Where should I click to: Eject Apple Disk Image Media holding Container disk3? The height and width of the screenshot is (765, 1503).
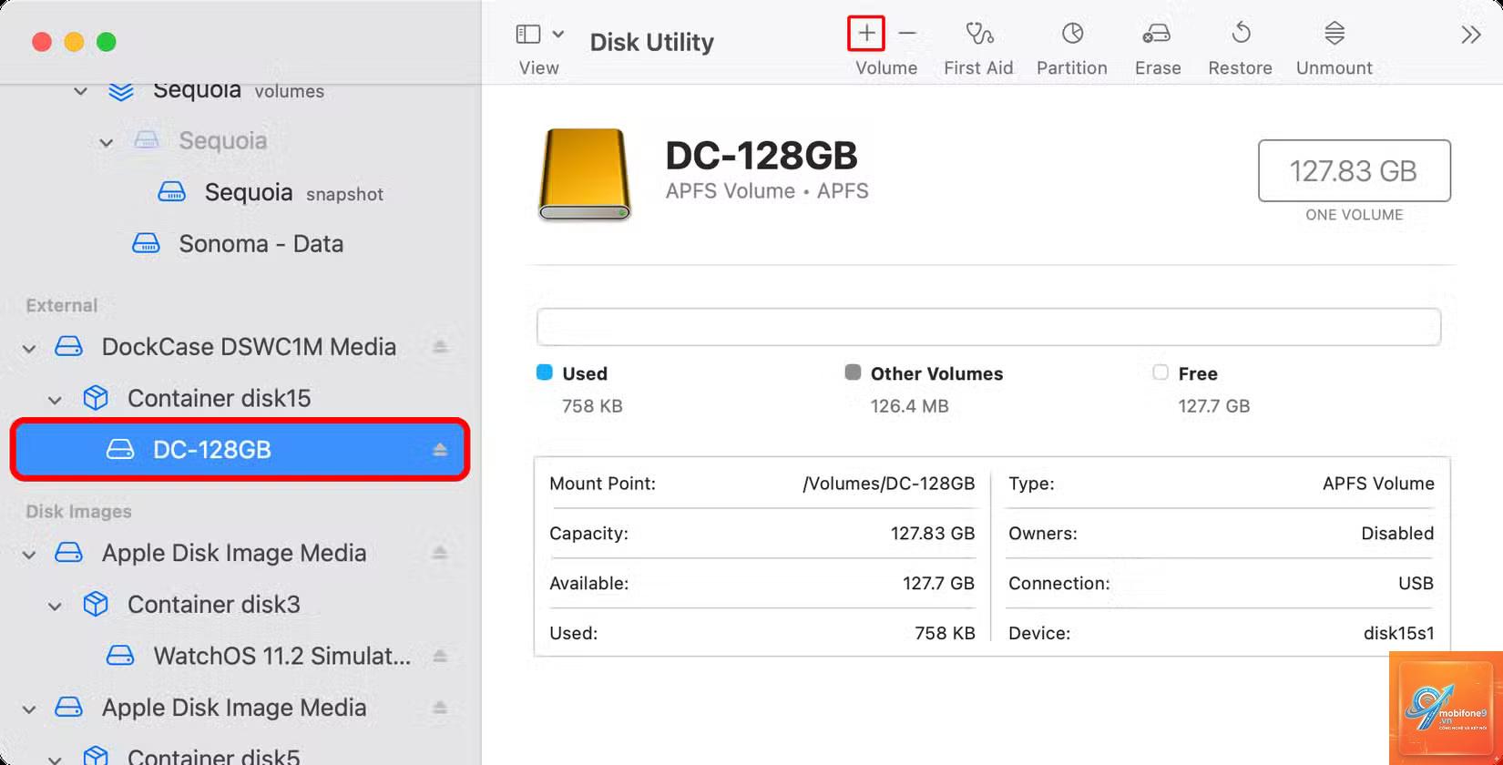pyautogui.click(x=440, y=553)
